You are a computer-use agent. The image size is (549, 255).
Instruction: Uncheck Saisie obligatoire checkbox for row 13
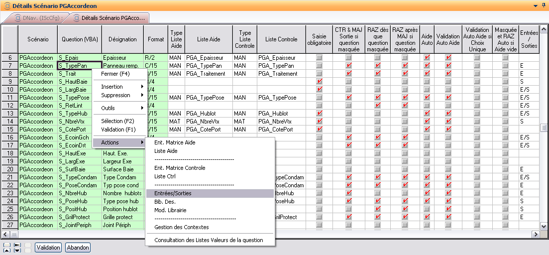coord(319,114)
